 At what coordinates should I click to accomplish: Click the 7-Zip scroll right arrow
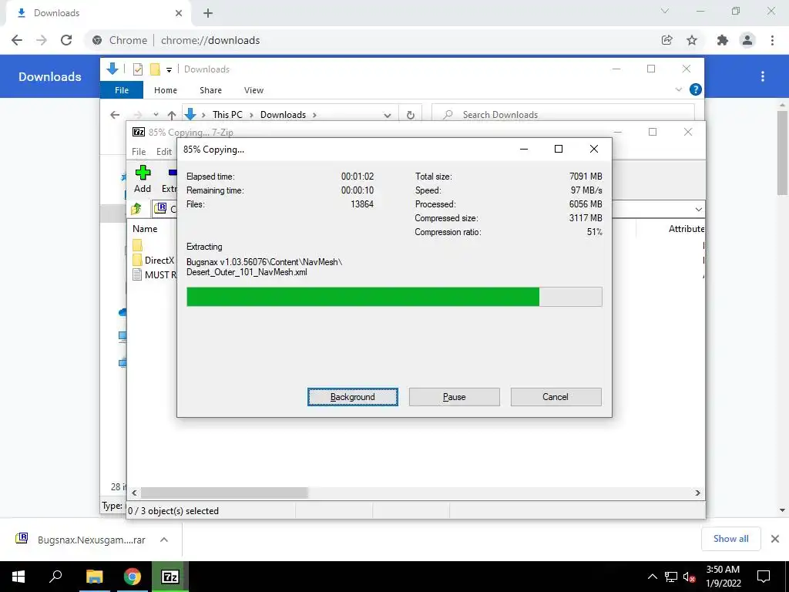(698, 493)
